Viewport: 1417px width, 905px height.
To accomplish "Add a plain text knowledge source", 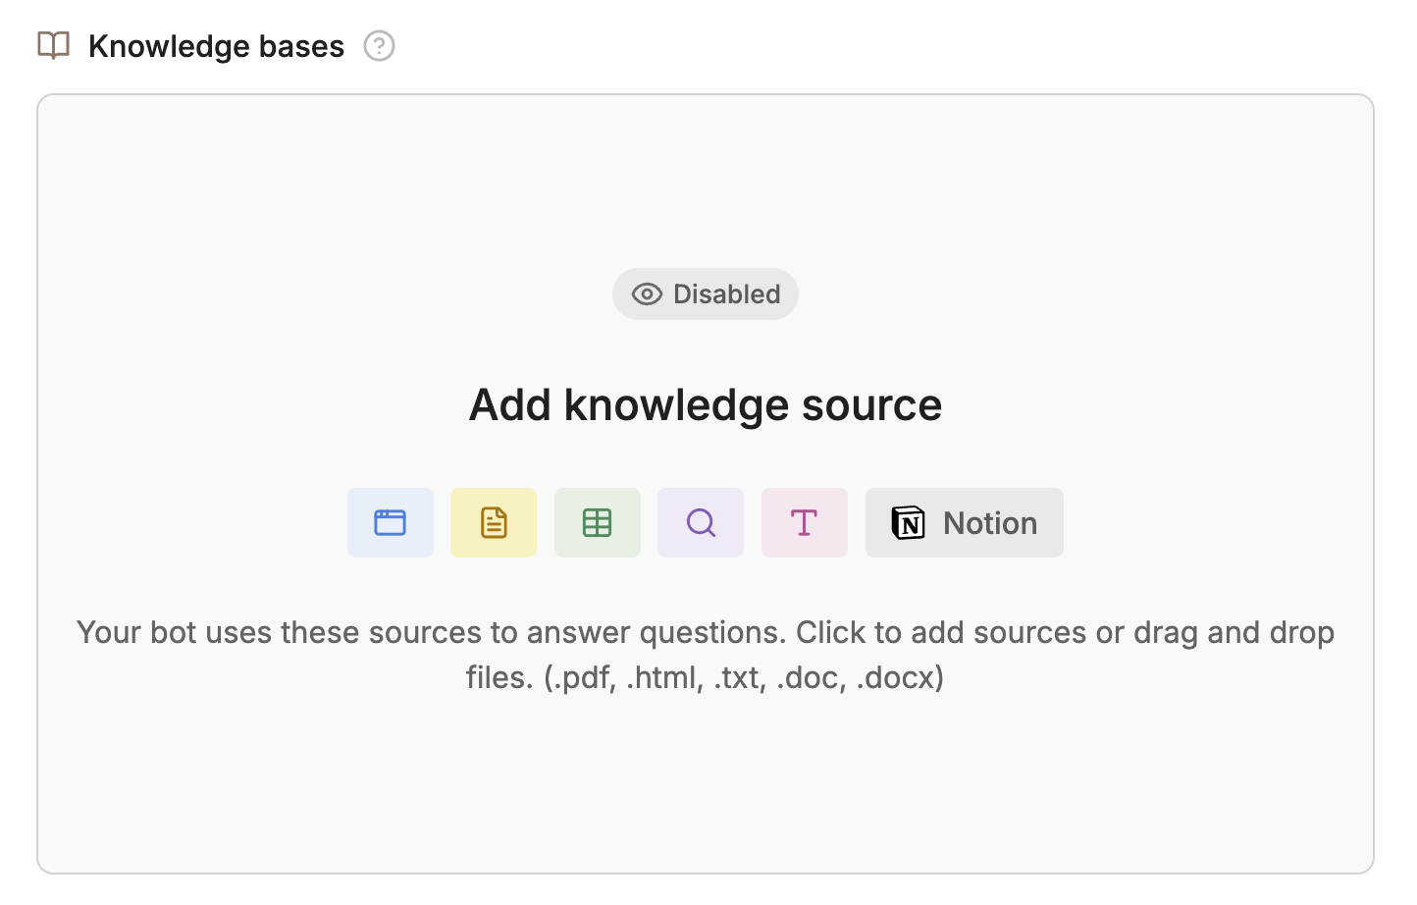I will pyautogui.click(x=804, y=522).
